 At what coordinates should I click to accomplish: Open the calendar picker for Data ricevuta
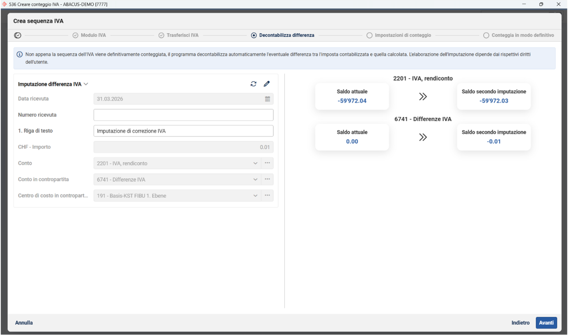268,99
